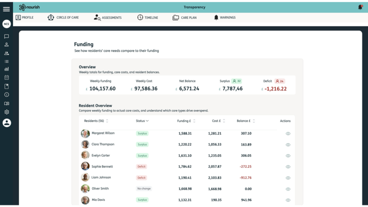Switch to the Assessments tab
This screenshot has height=207, width=368.
point(108,18)
